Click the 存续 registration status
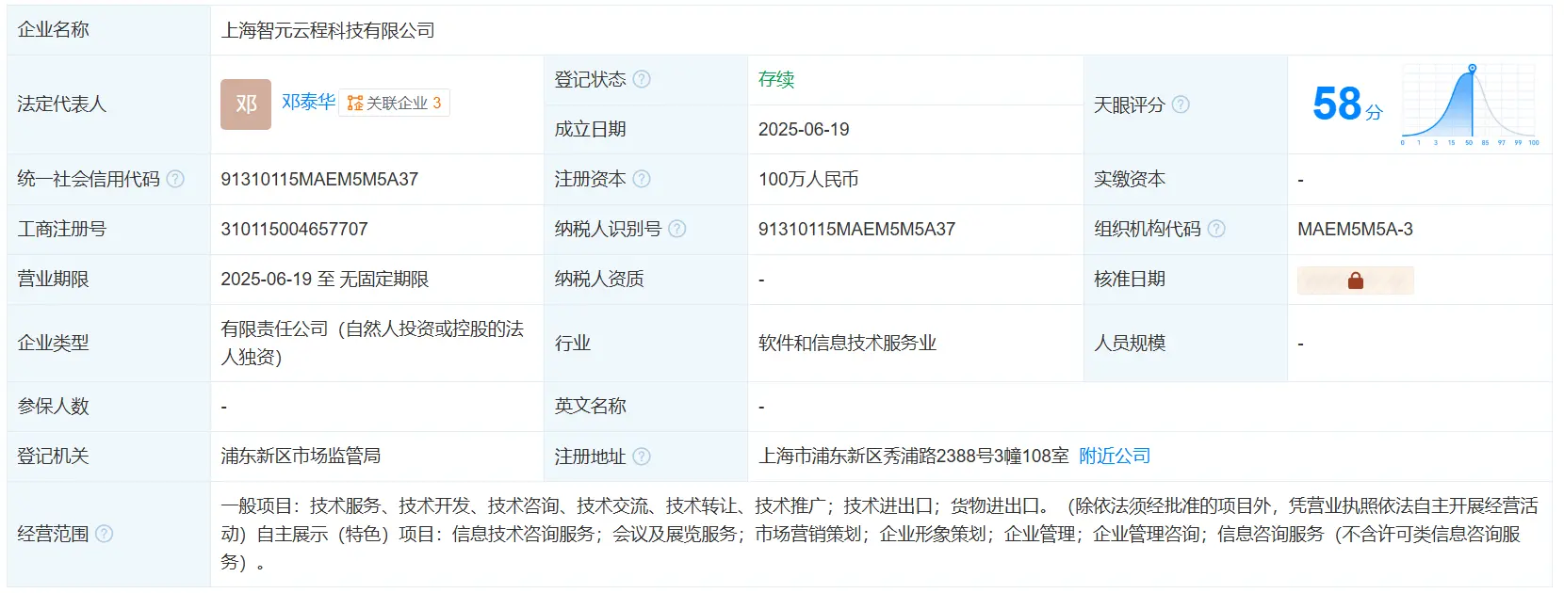 (x=776, y=79)
